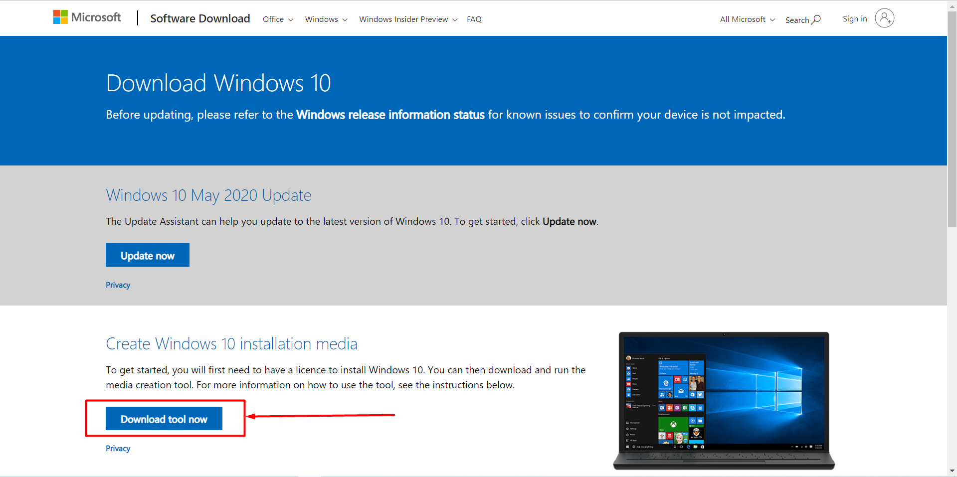Viewport: 957px width, 477px height.
Task: Open the FAQ page
Action: [474, 19]
